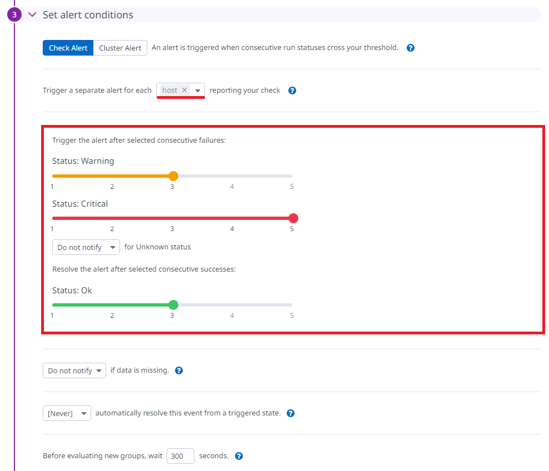Set Warning slider to position 4
Viewport: 549px width, 471px height.
pyautogui.click(x=232, y=176)
